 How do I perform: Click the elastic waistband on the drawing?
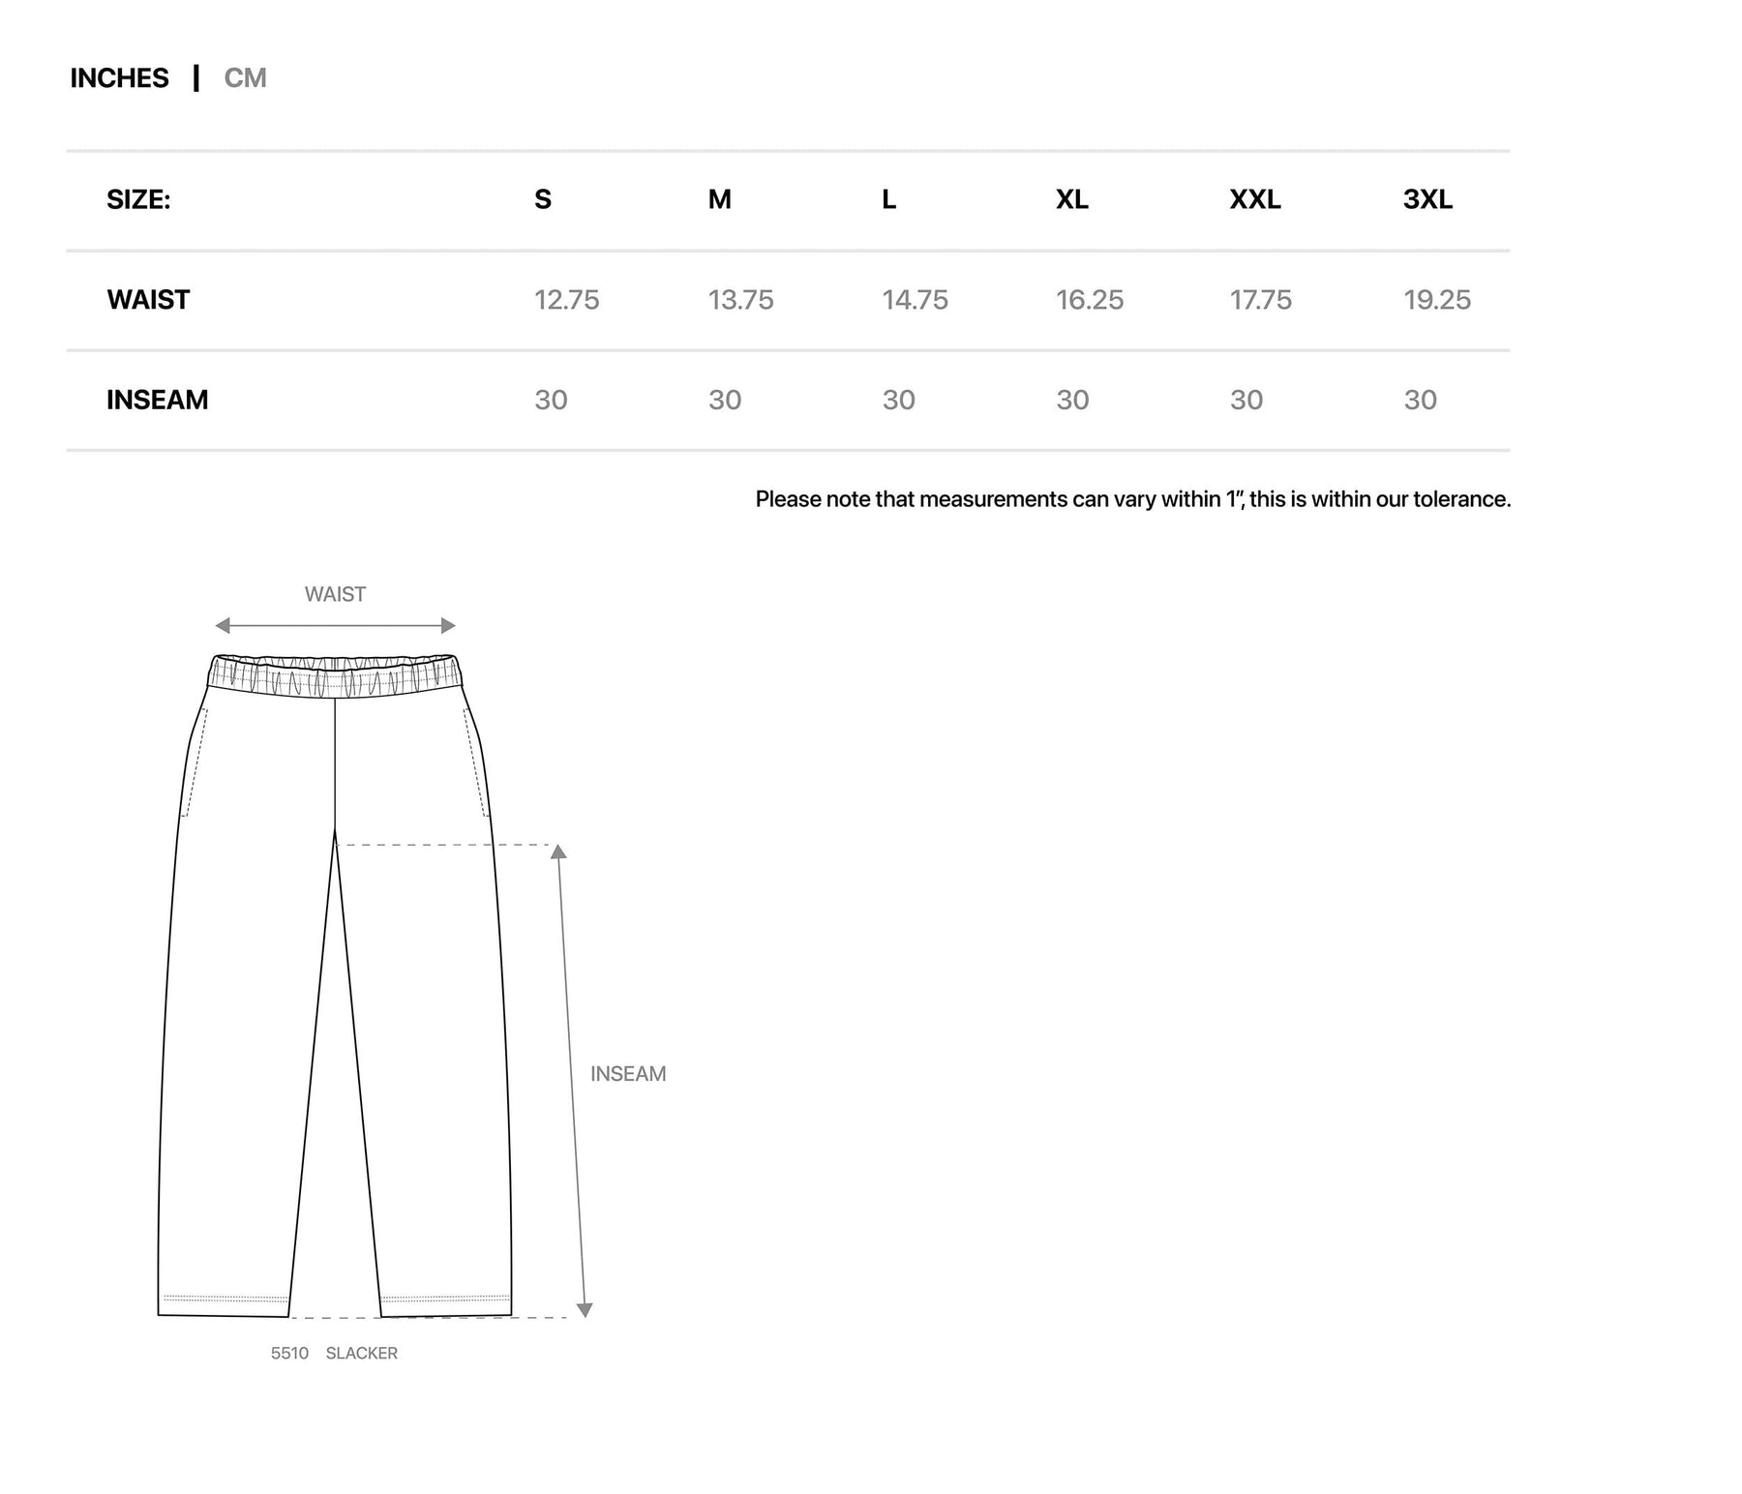coord(335,675)
